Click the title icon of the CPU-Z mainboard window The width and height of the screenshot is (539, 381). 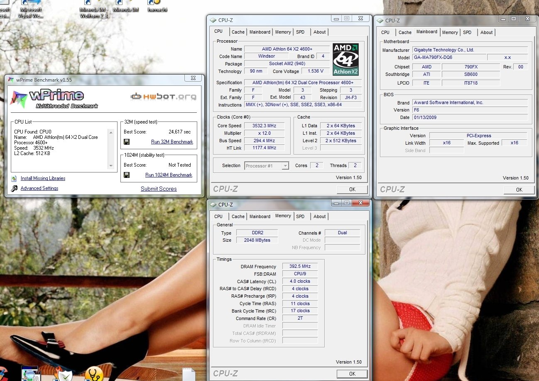[380, 20]
